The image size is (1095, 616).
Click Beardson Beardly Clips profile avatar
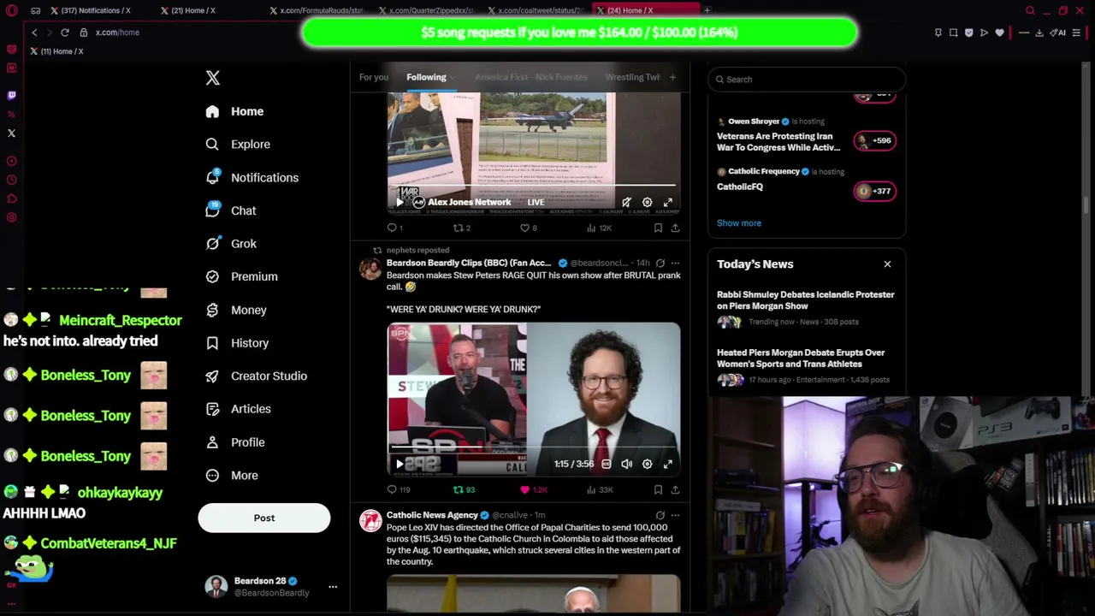point(370,269)
